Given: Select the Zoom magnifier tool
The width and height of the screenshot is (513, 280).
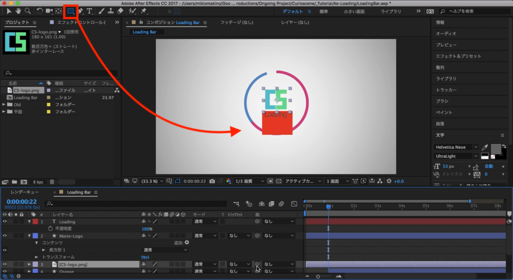Looking at the screenshot, I should (x=28, y=11).
